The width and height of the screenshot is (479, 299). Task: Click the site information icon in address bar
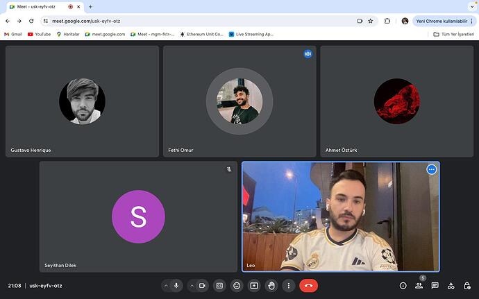[46, 21]
